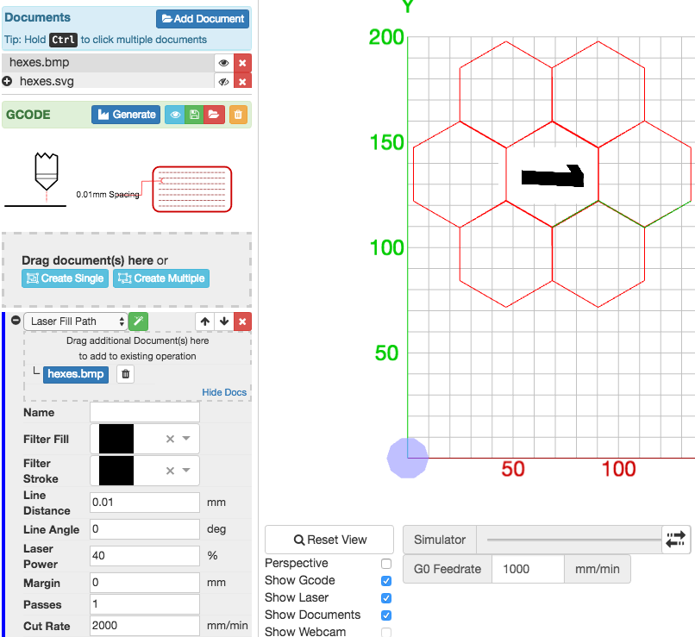Click the Add Document button
The image size is (695, 637).
(202, 19)
